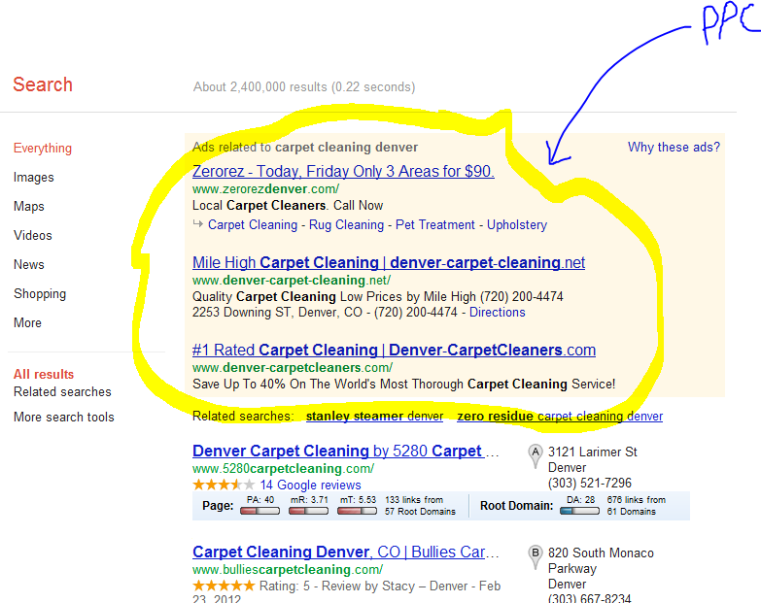
Task: Click 'Save Up To 40%' ad description
Action: click(403, 384)
